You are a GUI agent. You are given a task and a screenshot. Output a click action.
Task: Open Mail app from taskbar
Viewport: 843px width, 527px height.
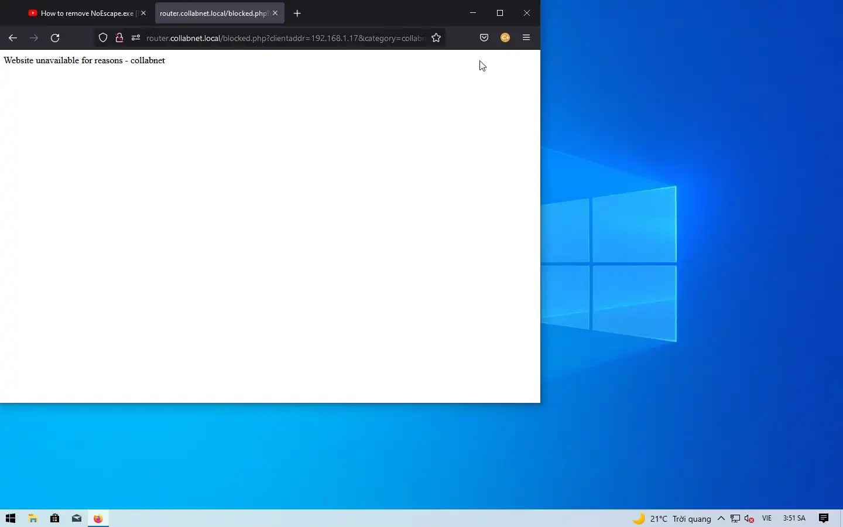tap(76, 518)
